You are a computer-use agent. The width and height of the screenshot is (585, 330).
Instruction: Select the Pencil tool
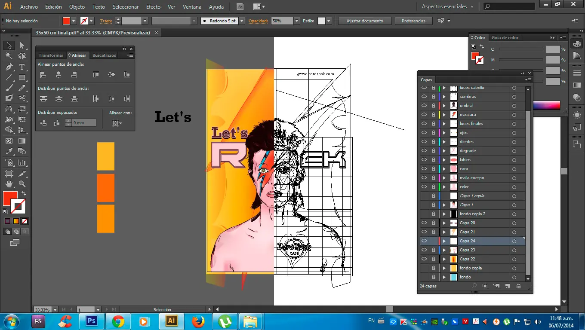point(22,88)
